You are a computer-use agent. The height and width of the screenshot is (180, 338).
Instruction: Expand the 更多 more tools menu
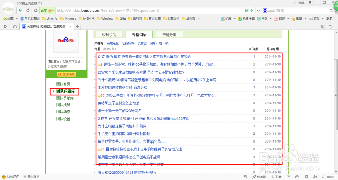331,19
